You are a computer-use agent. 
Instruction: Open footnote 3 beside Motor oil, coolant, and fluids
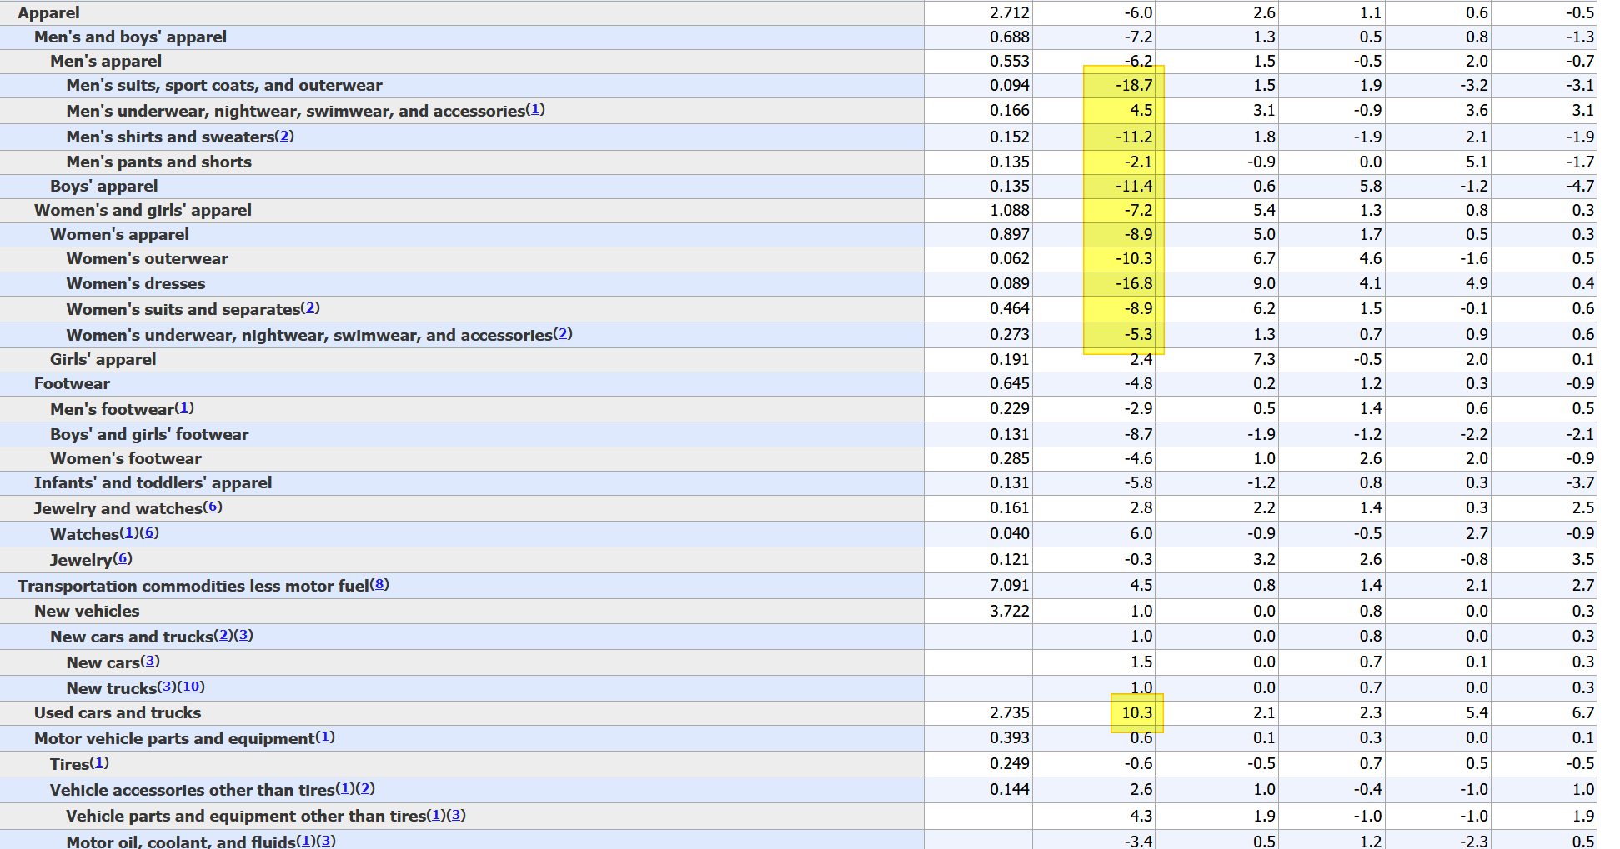click(x=326, y=841)
